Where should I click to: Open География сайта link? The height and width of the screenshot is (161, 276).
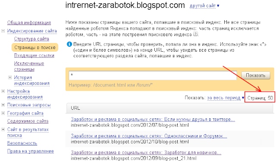pyautogui.click(x=25, y=113)
